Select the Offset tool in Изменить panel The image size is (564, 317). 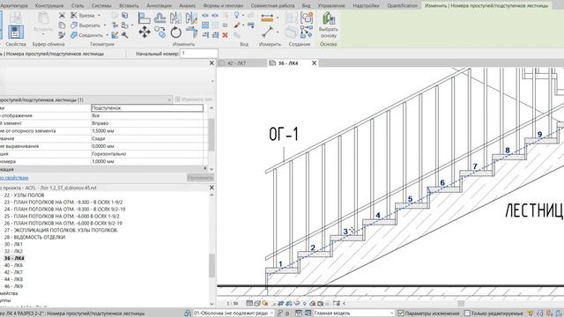point(160,17)
